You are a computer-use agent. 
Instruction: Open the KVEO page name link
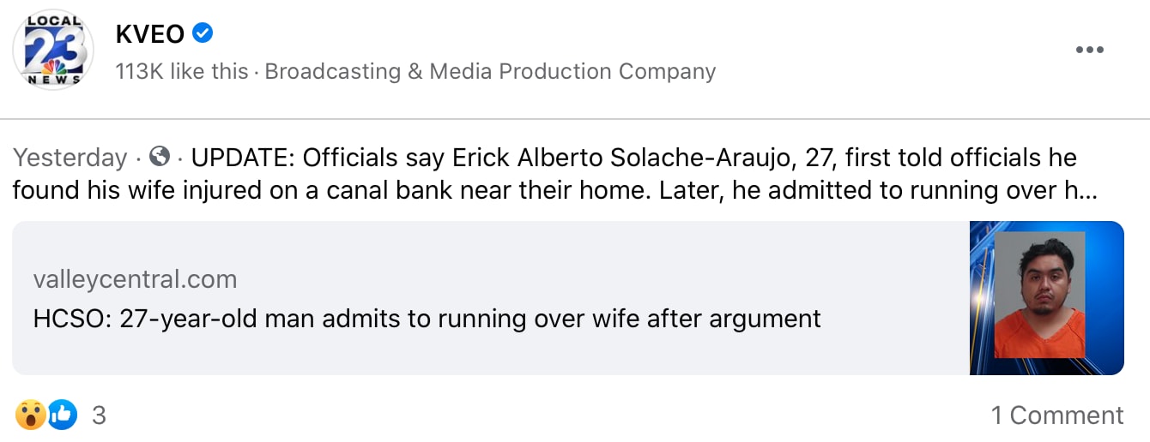(x=150, y=34)
